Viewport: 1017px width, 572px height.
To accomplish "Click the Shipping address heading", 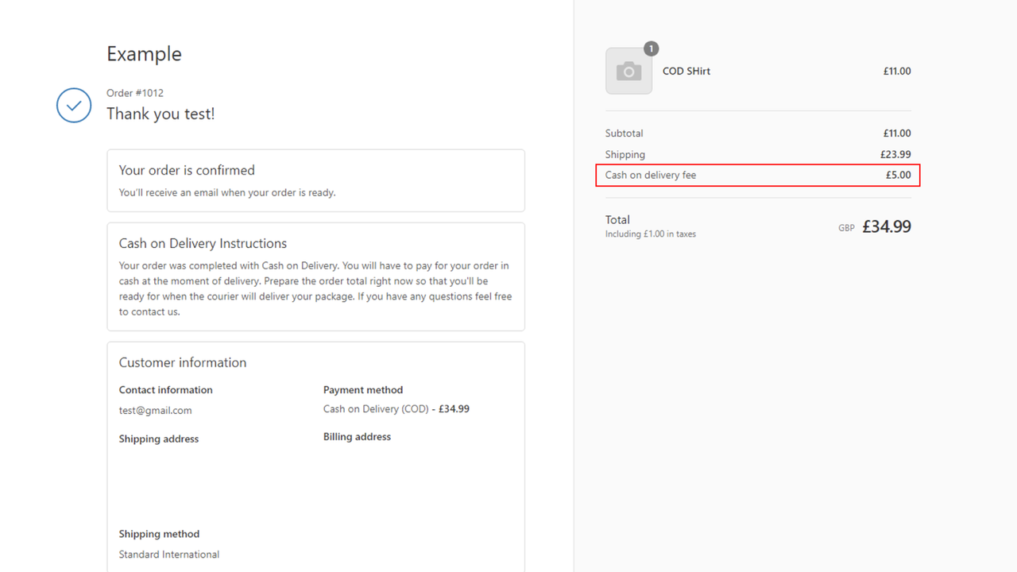I will 158,439.
